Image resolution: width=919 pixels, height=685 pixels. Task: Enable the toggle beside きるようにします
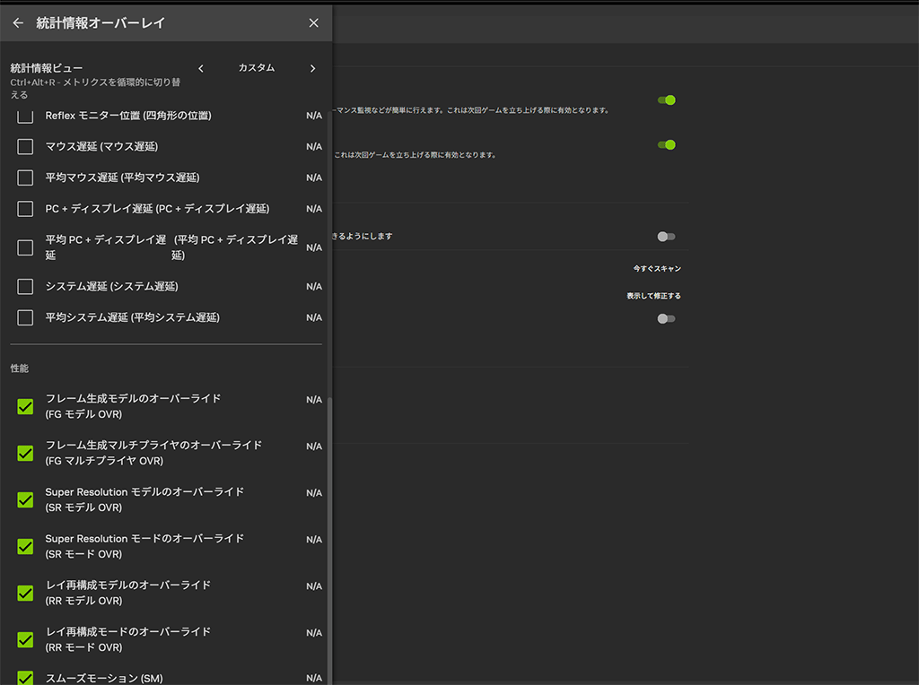(667, 237)
